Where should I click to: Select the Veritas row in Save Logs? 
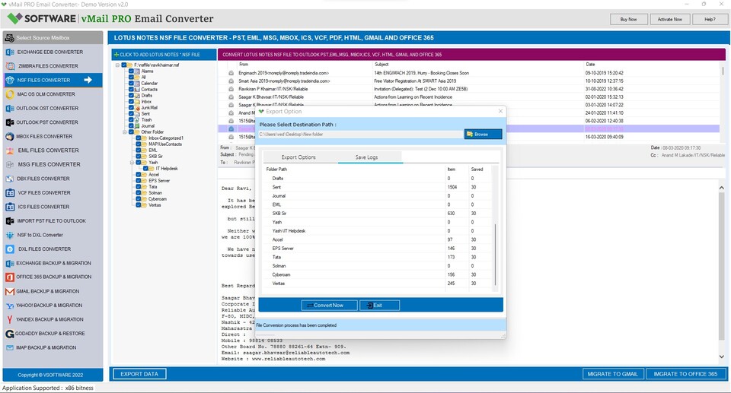(x=377, y=284)
